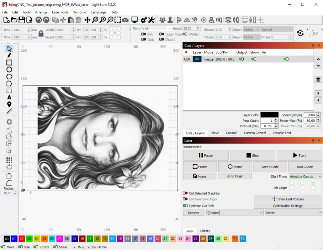The width and height of the screenshot is (323, 250).
Task: Click the Save GCode button
Action: [270, 167]
